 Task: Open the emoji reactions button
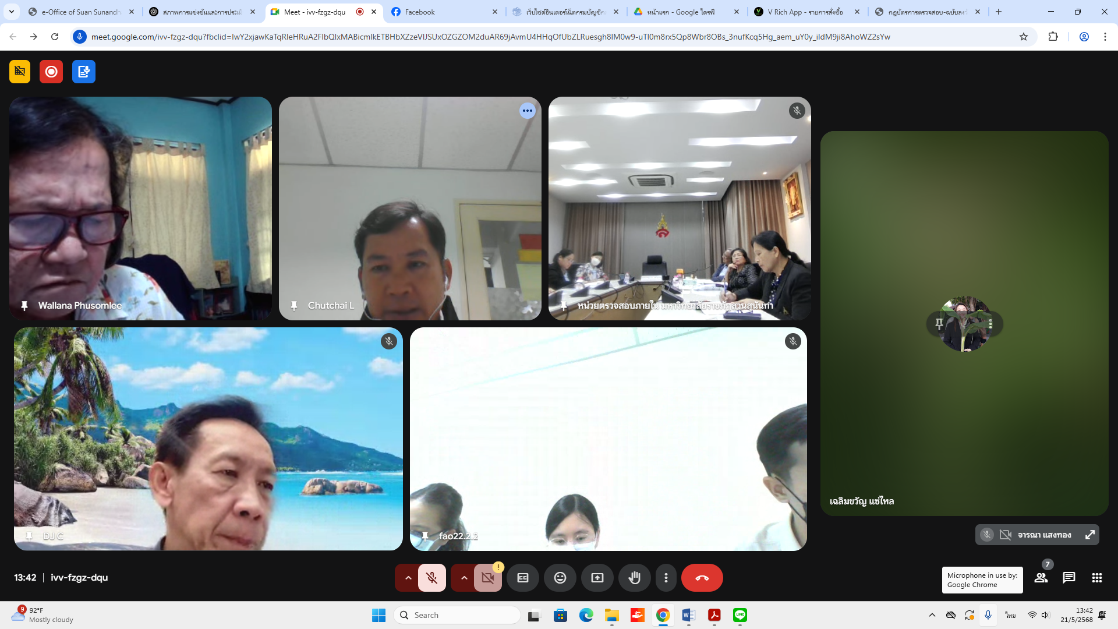point(560,578)
